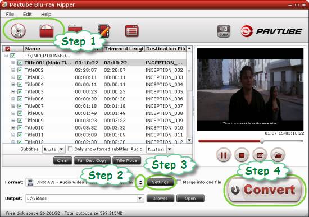The height and width of the screenshot is (217, 309).
Task: Click the Clear button
Action: 63,160
